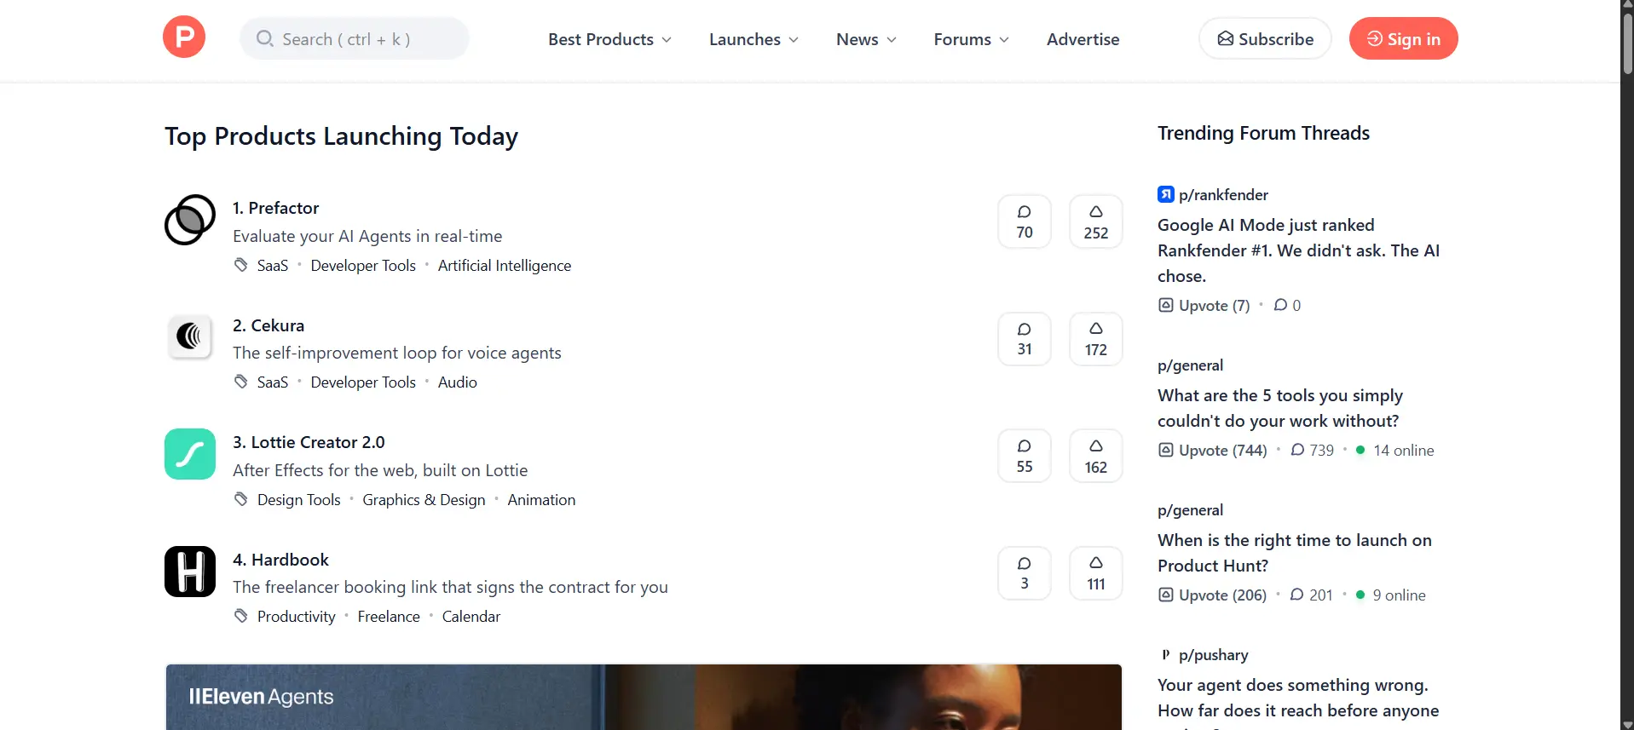Expand the News menu
Screen dimensions: 1634x730
[x=866, y=39]
